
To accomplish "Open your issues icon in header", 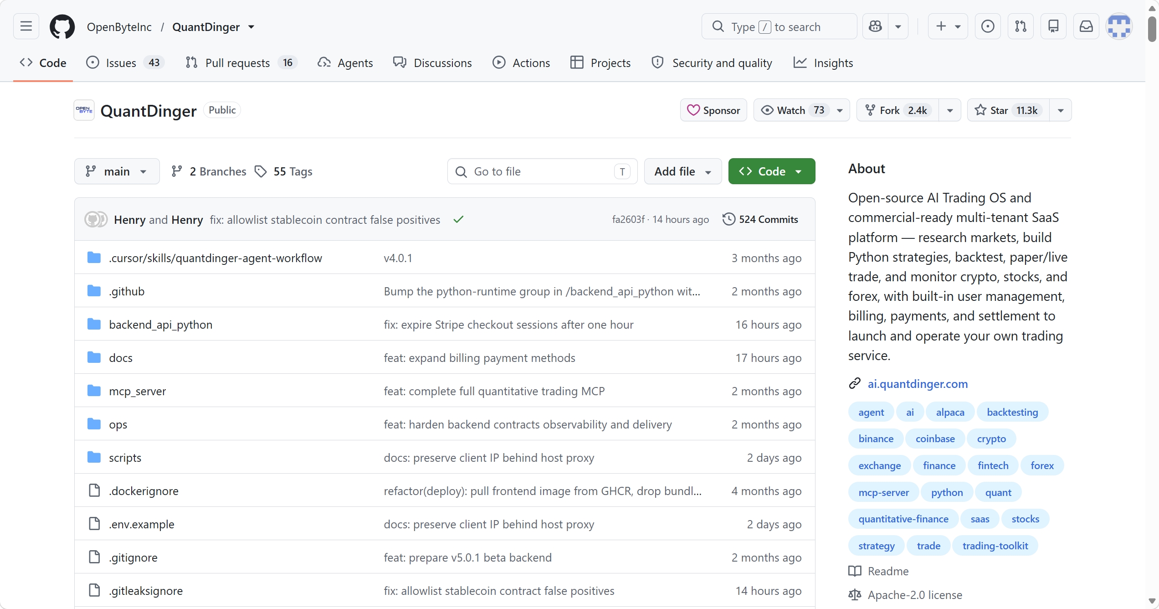I will point(988,26).
